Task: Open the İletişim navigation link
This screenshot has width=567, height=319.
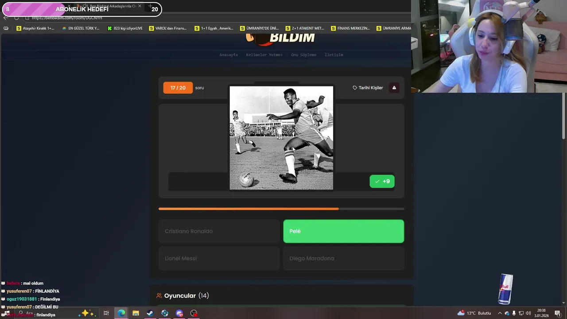Action: click(334, 55)
